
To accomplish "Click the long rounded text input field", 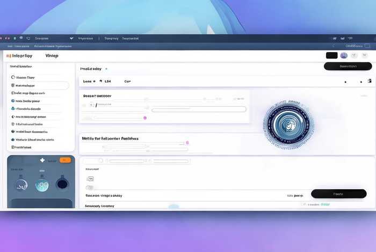I will tap(198, 109).
